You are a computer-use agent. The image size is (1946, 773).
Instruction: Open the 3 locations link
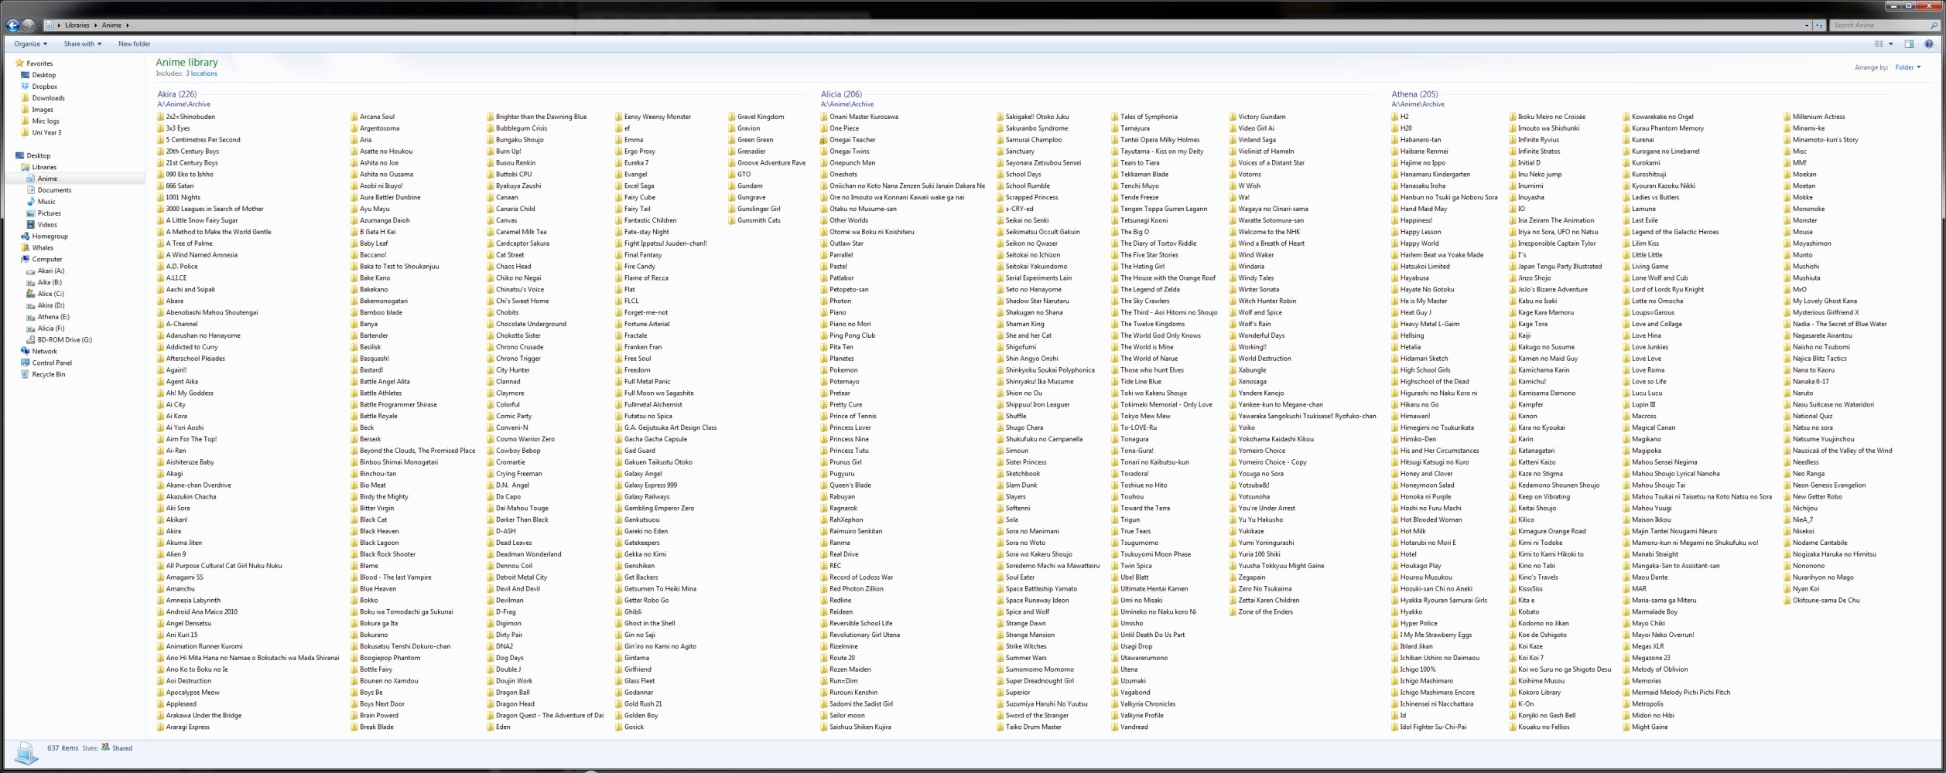(x=201, y=73)
